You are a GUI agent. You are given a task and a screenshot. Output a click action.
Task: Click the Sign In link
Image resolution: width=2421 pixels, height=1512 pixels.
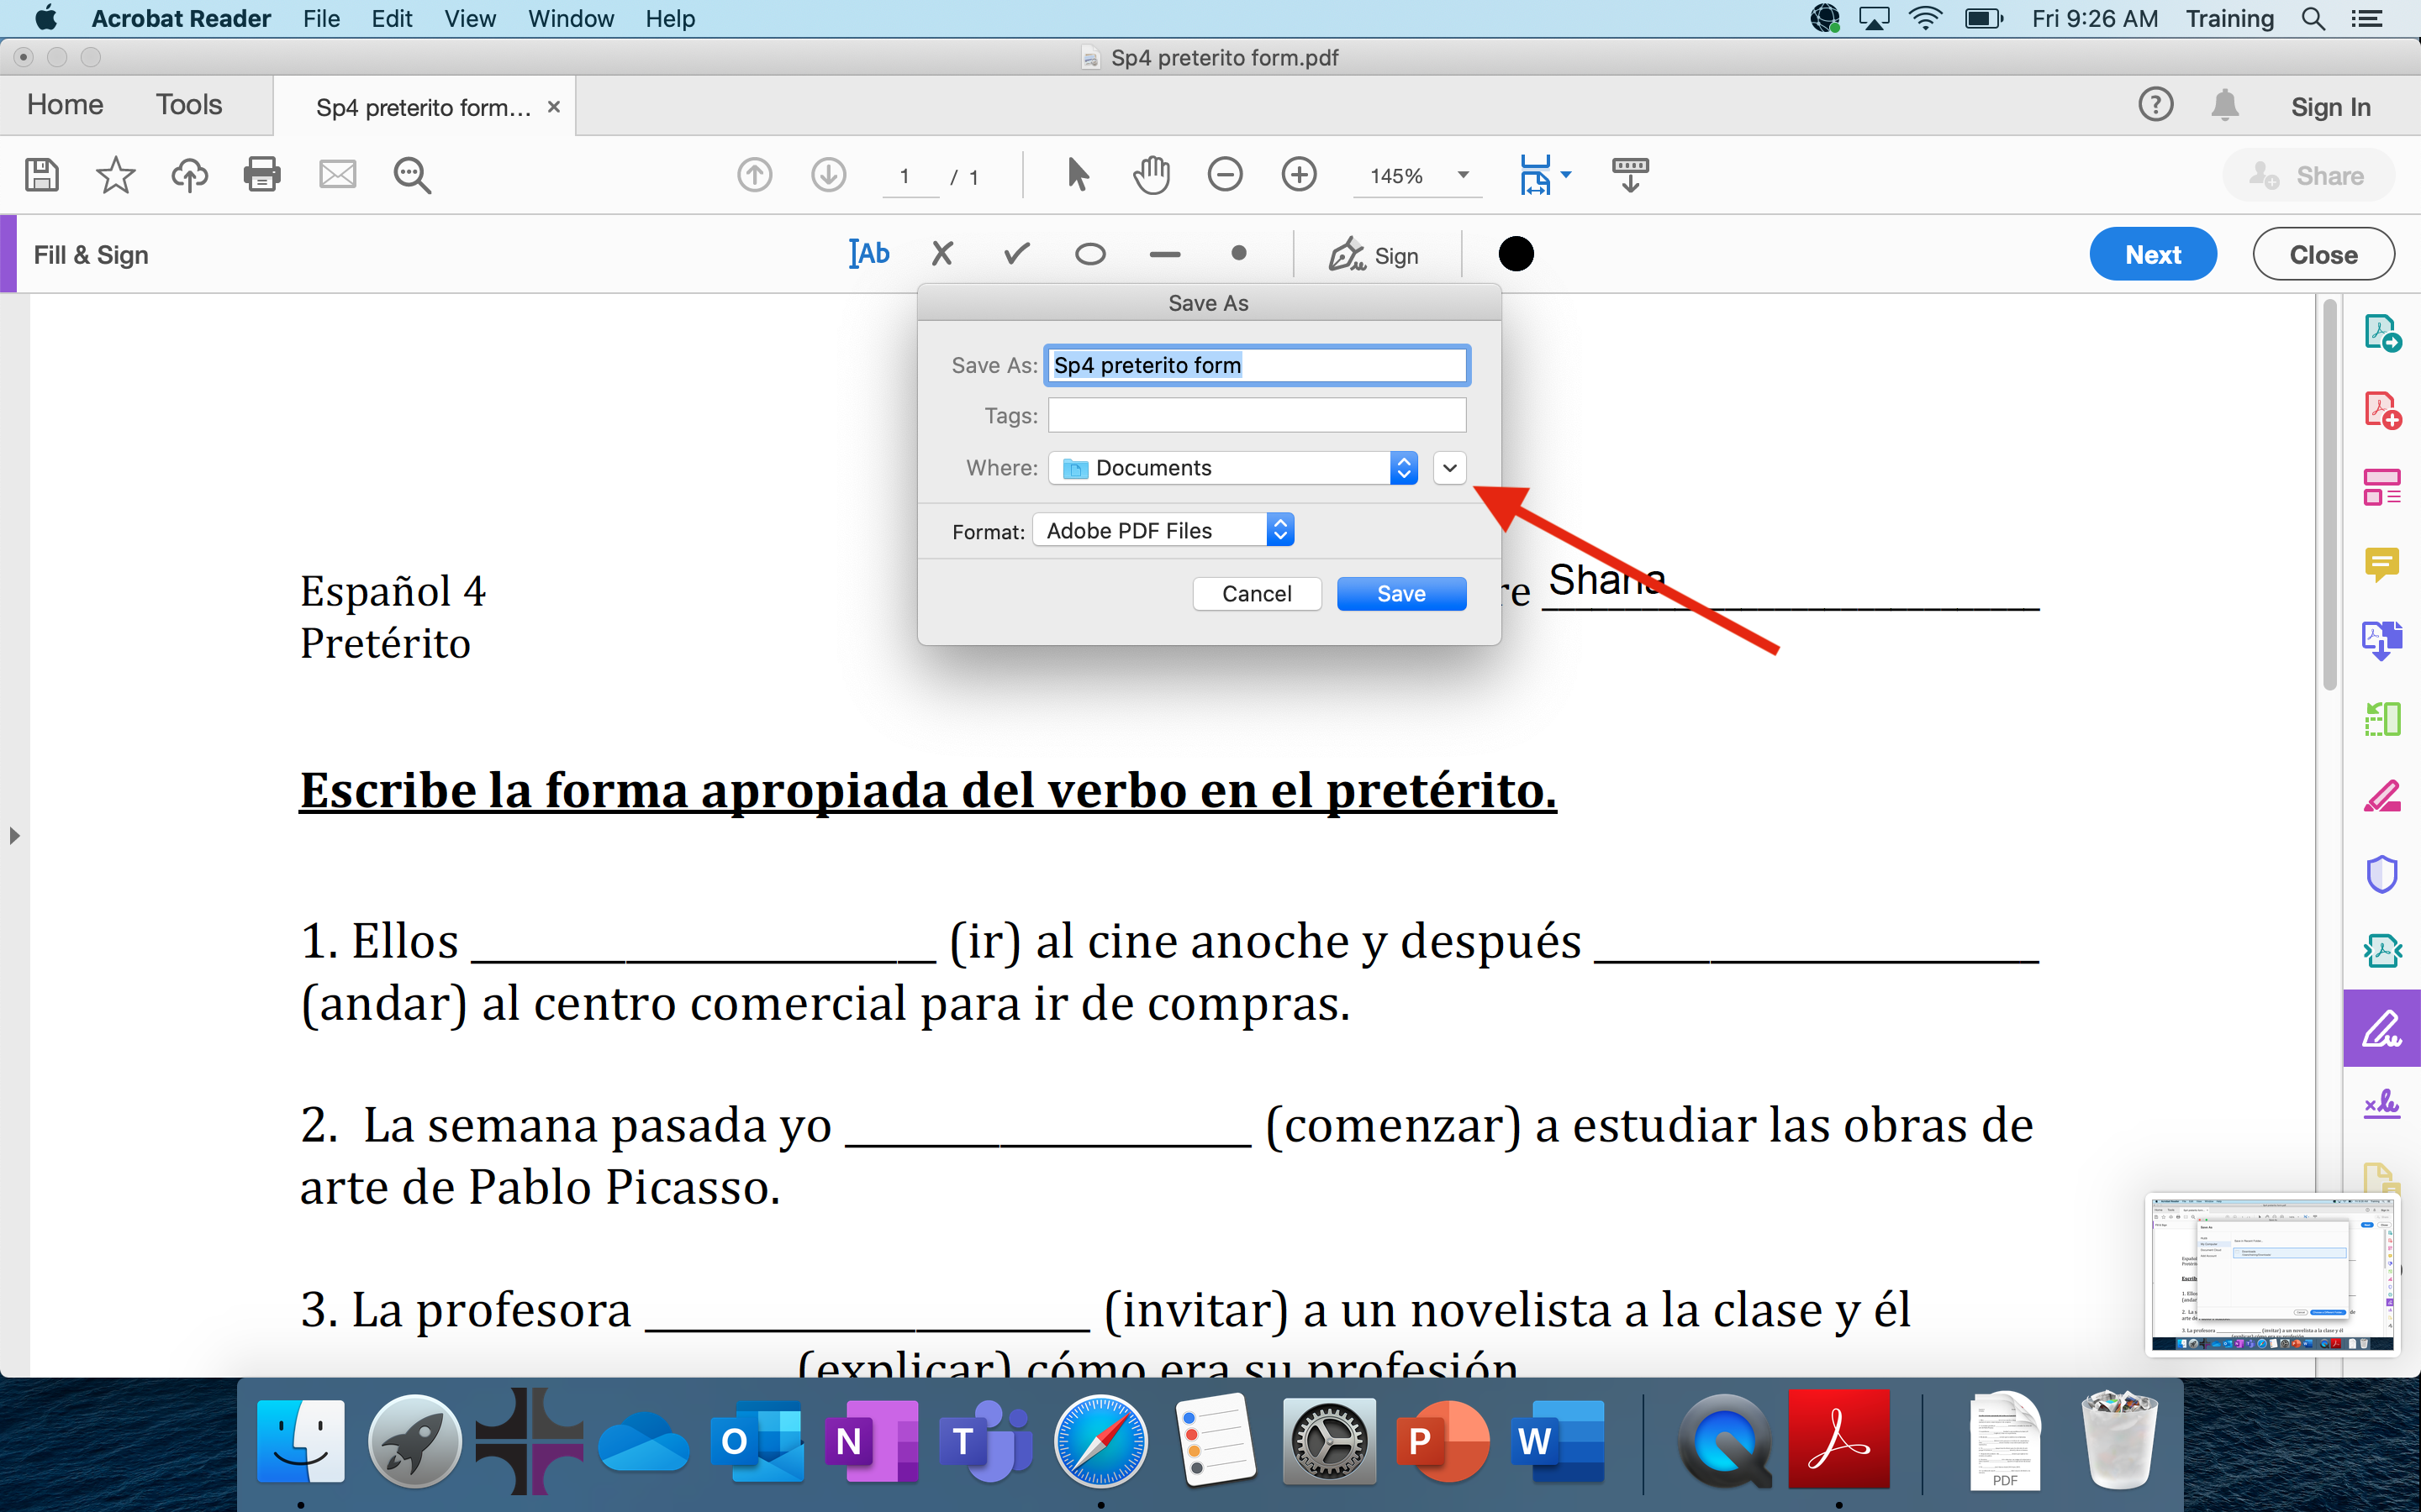(2331, 107)
